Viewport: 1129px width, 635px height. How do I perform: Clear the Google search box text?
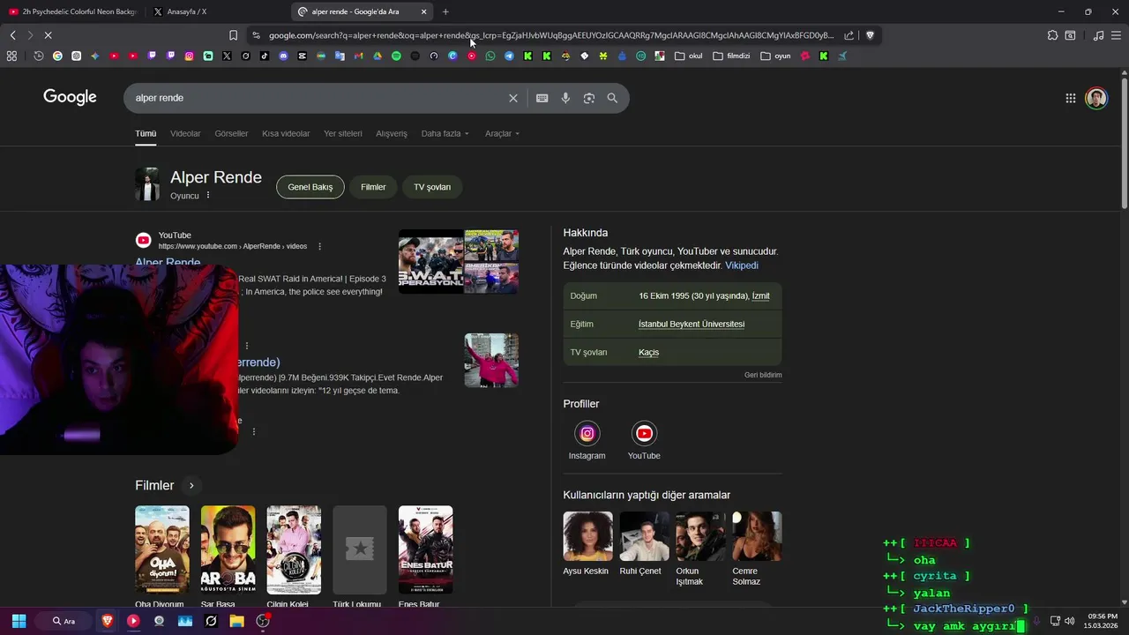[x=512, y=98]
